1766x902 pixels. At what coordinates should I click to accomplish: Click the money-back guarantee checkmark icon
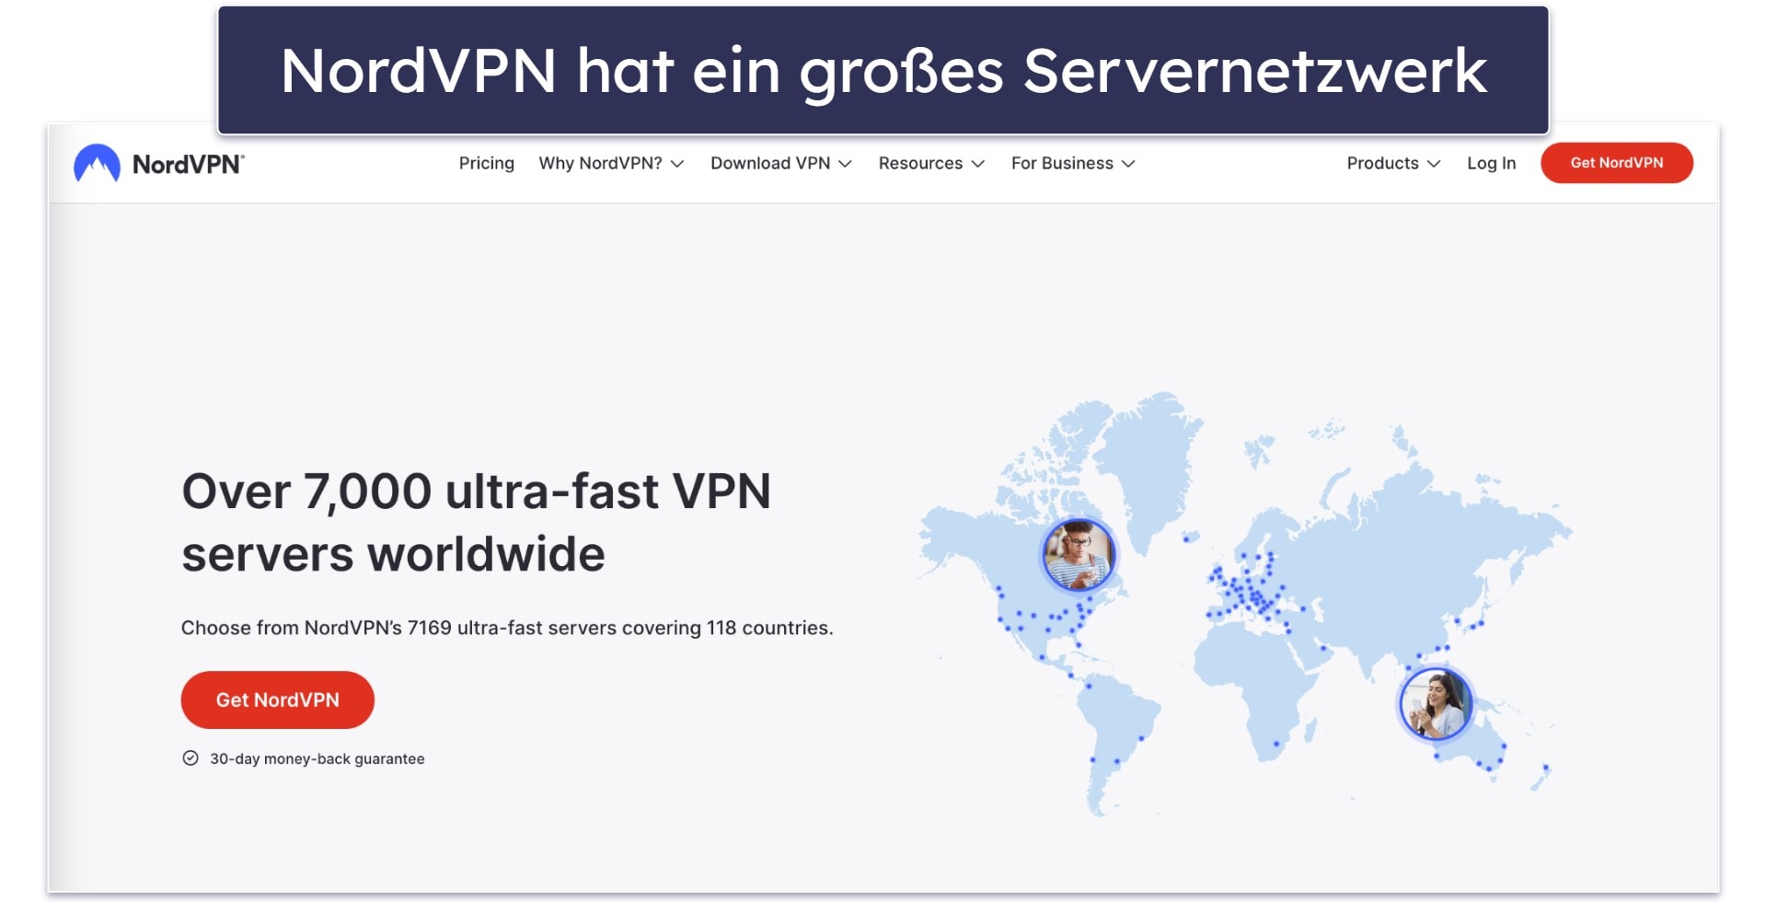pos(190,758)
